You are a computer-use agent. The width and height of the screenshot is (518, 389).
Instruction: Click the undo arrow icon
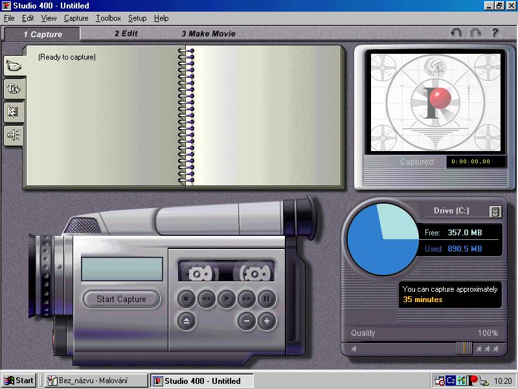tap(456, 33)
